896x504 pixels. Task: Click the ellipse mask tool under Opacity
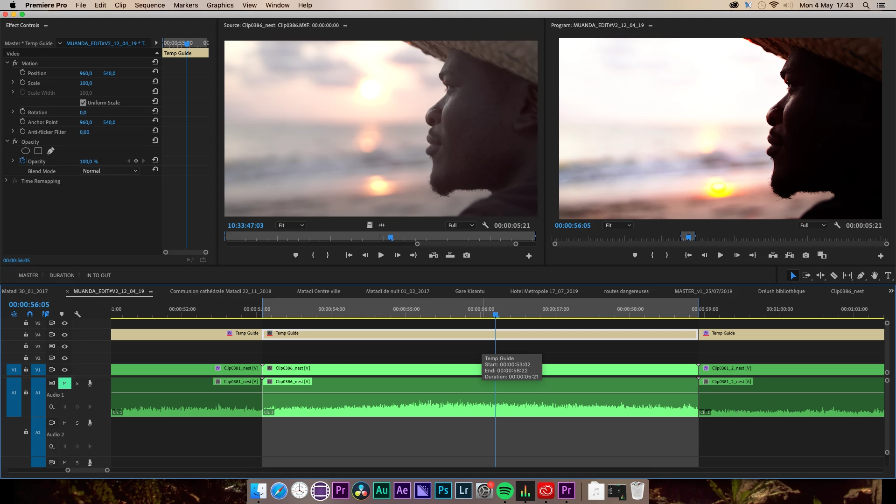[x=26, y=151]
